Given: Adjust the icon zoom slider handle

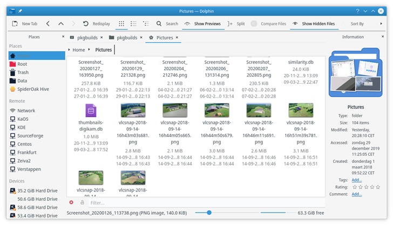Looking at the screenshot, I should 209,213.
